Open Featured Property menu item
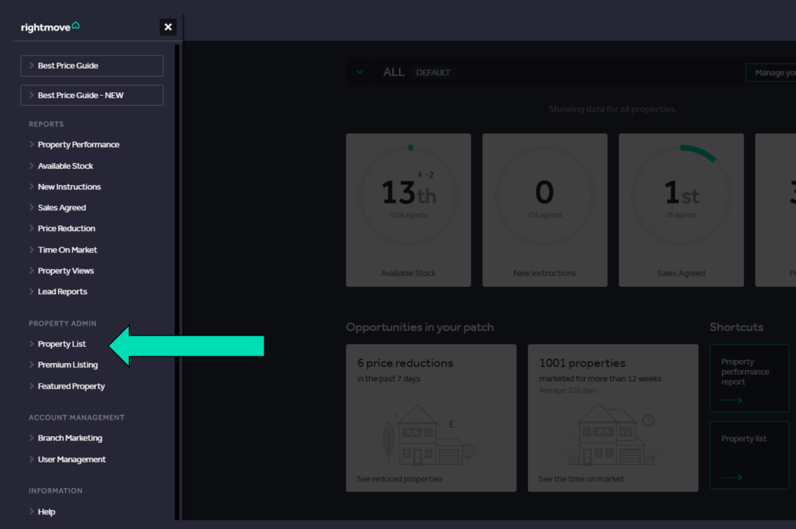 pyautogui.click(x=71, y=386)
